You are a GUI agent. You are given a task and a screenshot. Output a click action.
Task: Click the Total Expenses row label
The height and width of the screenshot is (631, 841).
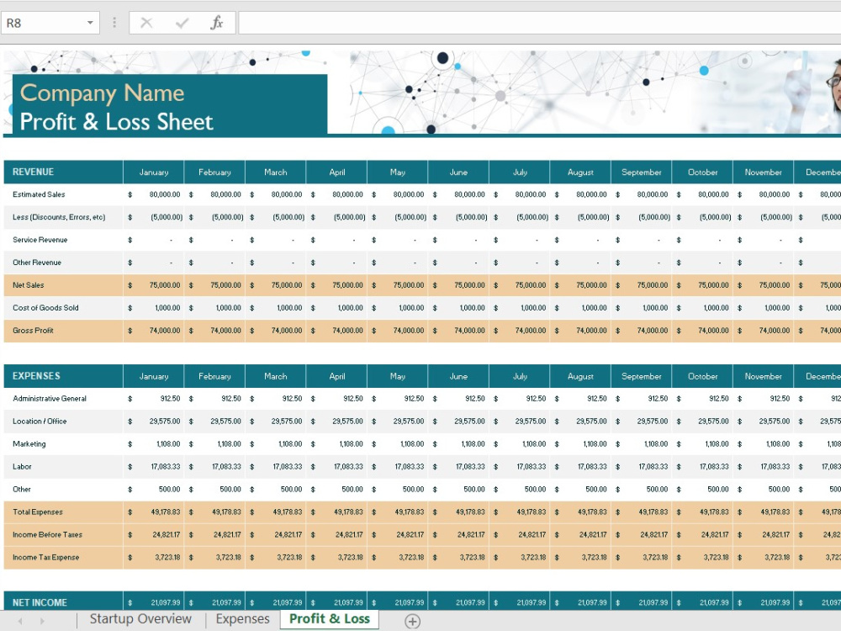[x=38, y=512]
